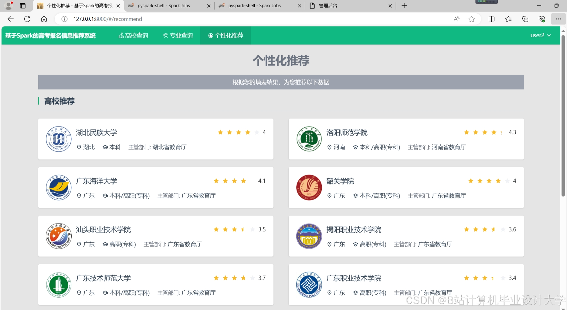Image resolution: width=567 pixels, height=310 pixels.
Task: Click the split screen icon
Action: coord(491,19)
